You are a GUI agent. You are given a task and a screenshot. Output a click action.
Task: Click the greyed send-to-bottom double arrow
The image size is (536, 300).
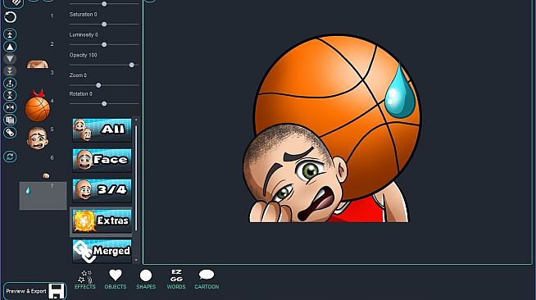10,70
